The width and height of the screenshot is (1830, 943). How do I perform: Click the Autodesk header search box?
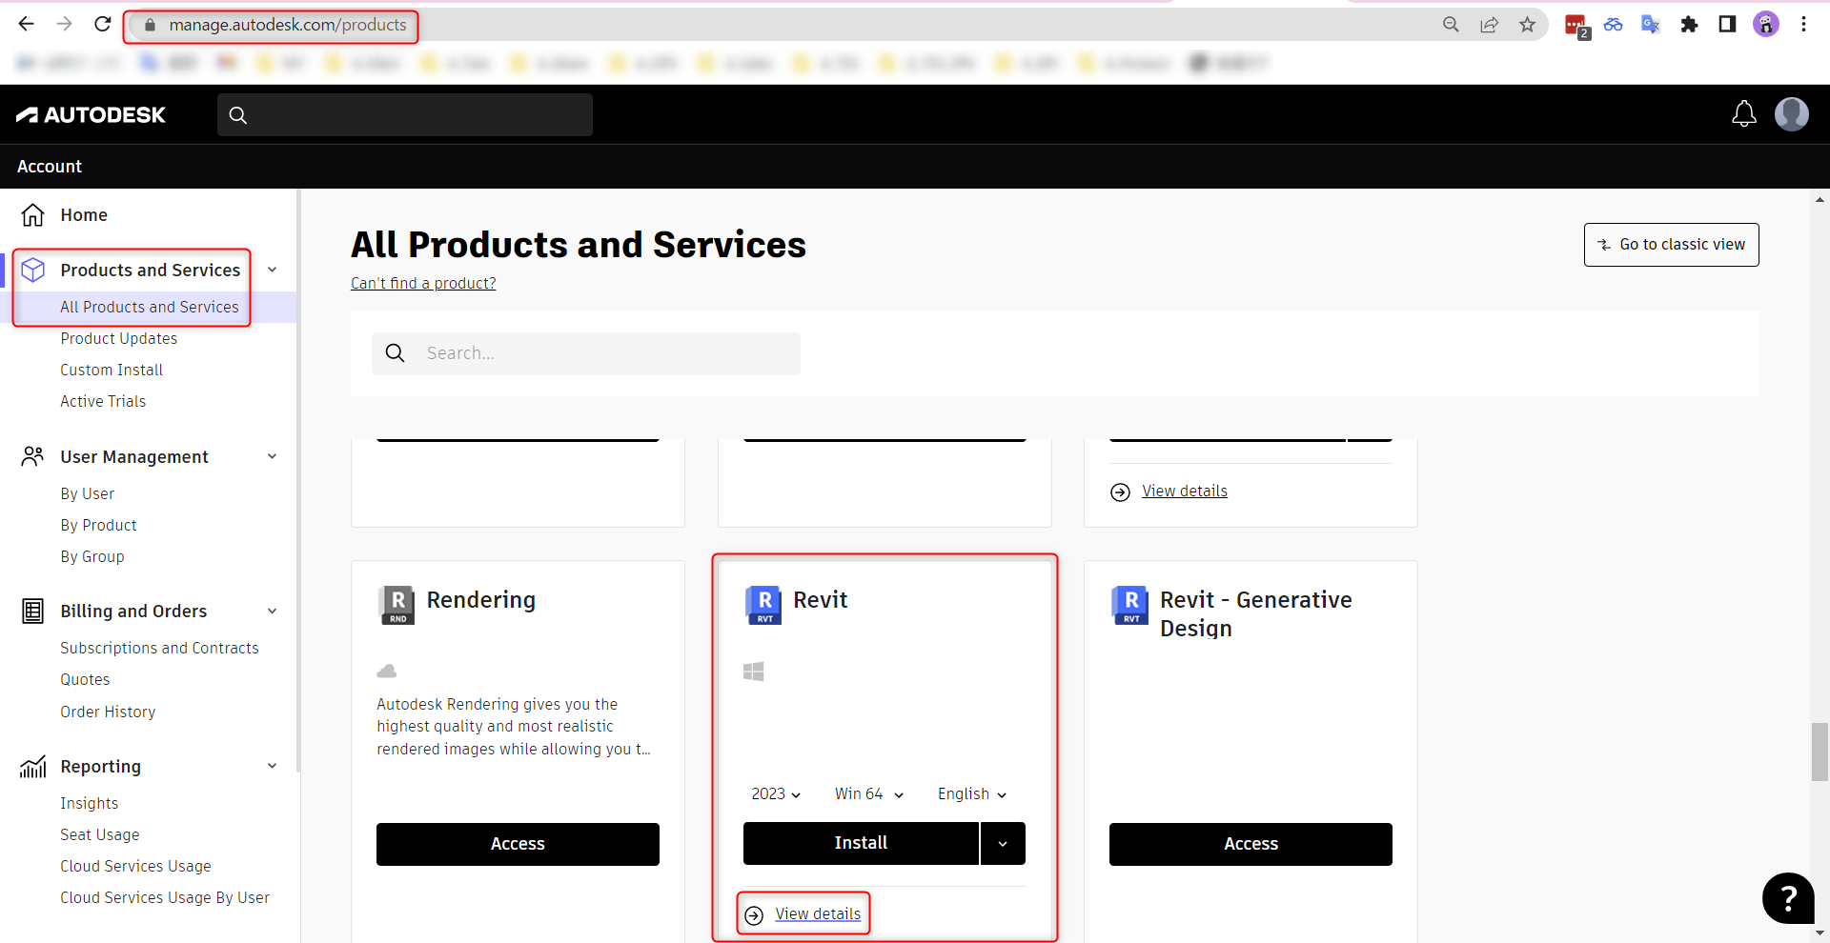click(405, 115)
